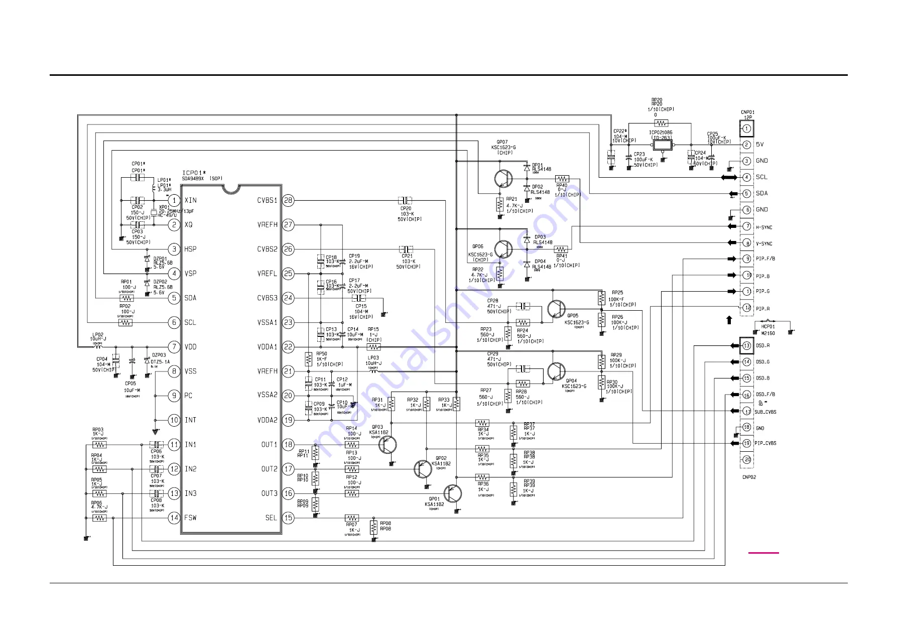897x634 pixels.
Task: Click the RP41 0-J resistor symbol
Action: [x=561, y=249]
